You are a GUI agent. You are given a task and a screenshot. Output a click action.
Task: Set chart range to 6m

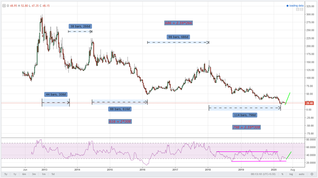[24, 174]
